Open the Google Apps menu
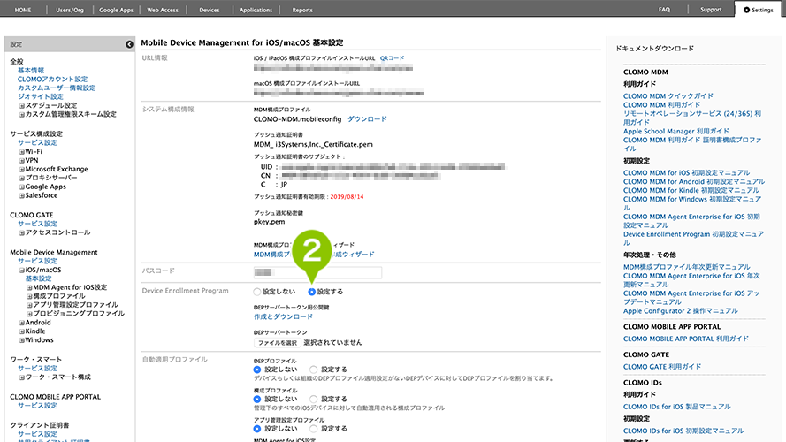The image size is (786, 442). click(x=117, y=10)
